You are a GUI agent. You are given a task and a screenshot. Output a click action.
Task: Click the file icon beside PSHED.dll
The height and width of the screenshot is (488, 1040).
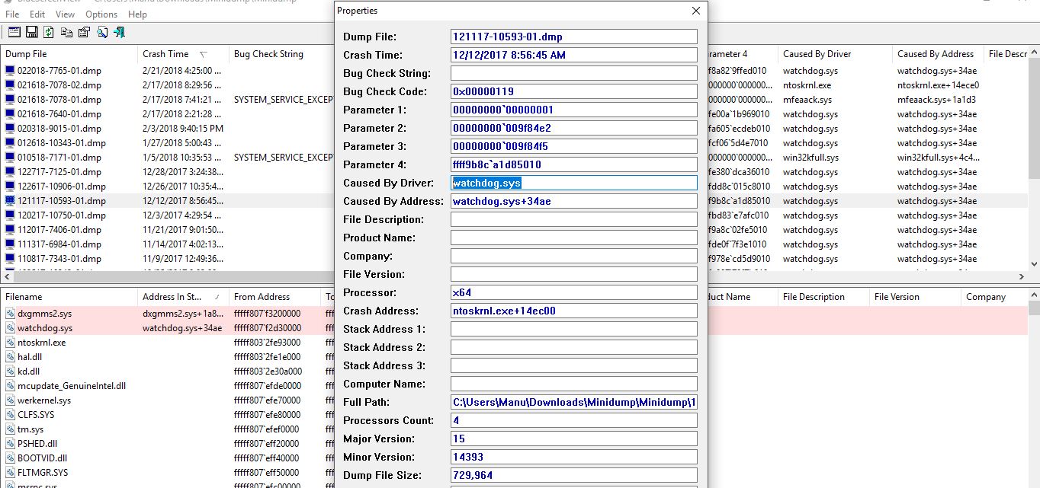pyautogui.click(x=10, y=444)
